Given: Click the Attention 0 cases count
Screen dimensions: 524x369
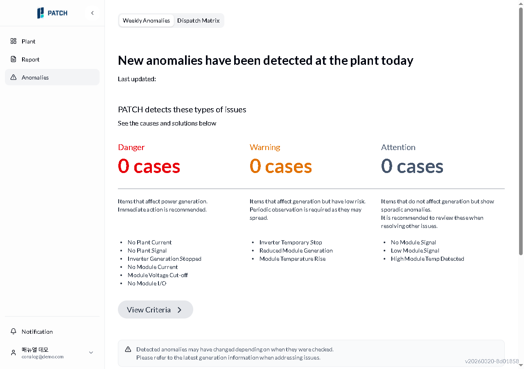Looking at the screenshot, I should pos(412,166).
